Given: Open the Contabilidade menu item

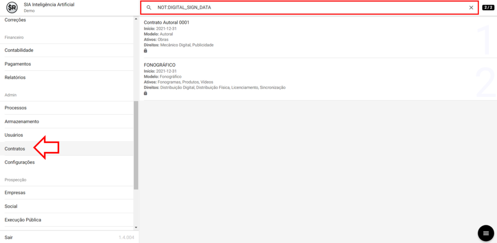Looking at the screenshot, I should click(x=19, y=50).
